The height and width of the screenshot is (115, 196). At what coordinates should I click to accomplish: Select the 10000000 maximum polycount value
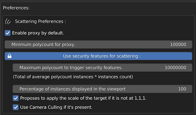coord(175,68)
